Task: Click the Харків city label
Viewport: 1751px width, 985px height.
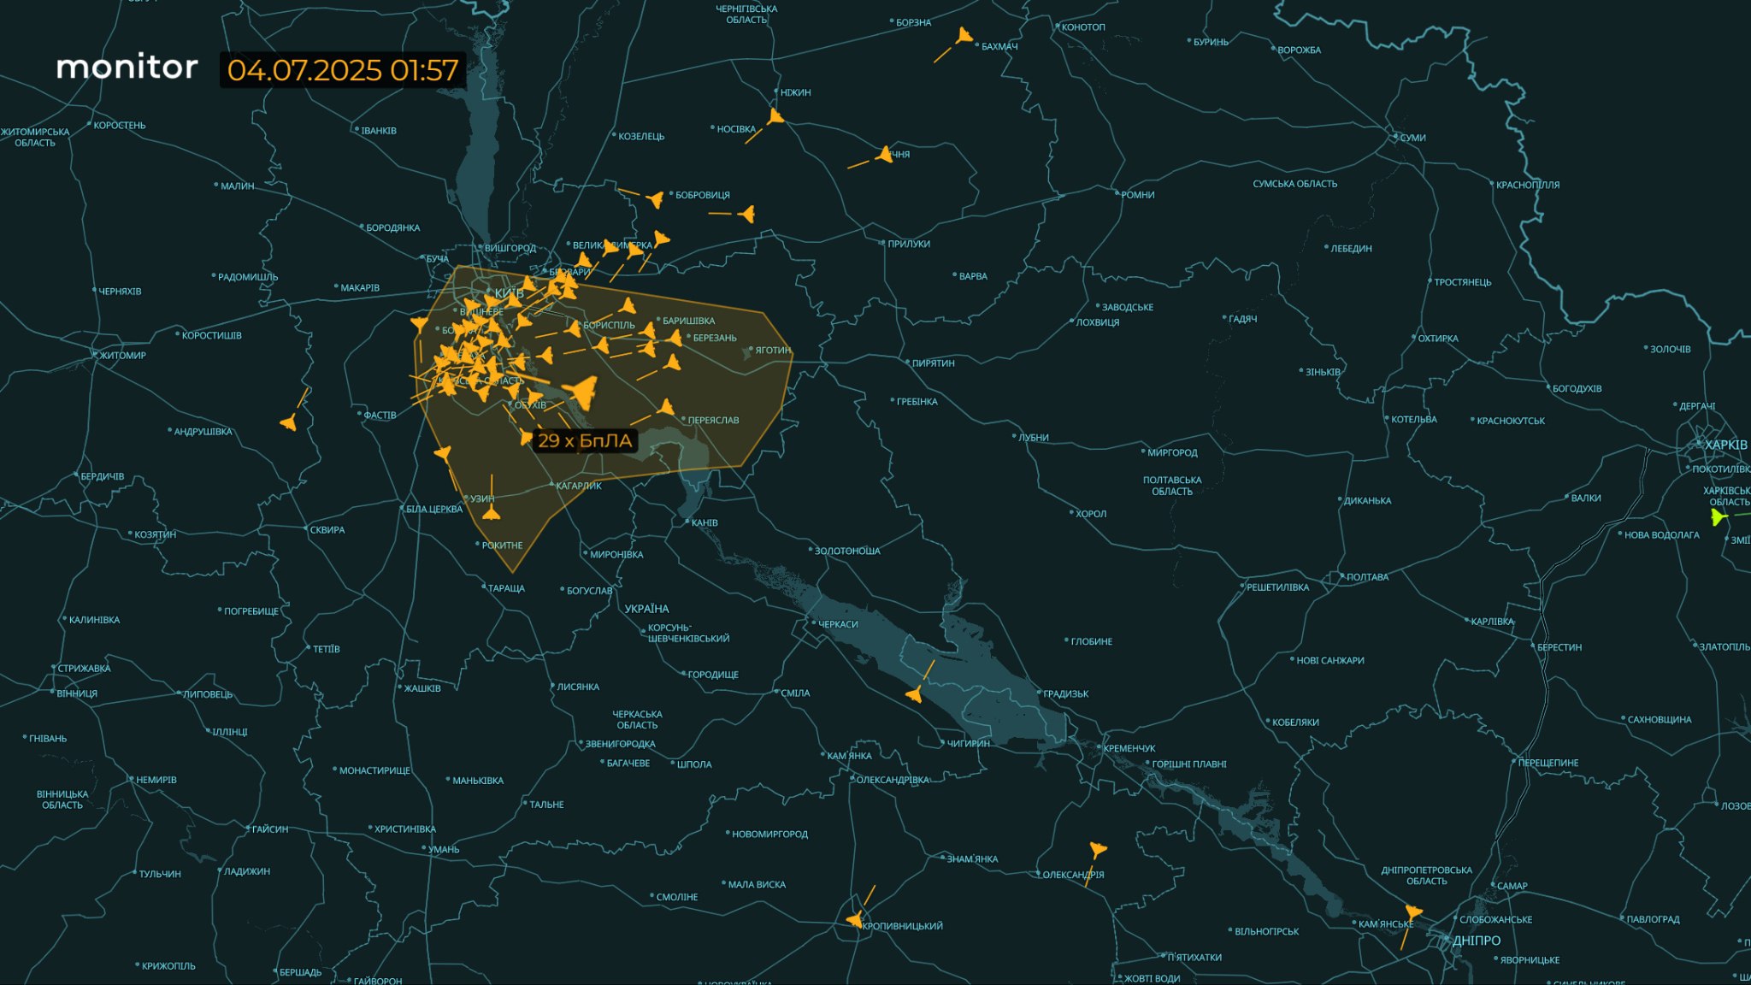Action: point(1725,445)
